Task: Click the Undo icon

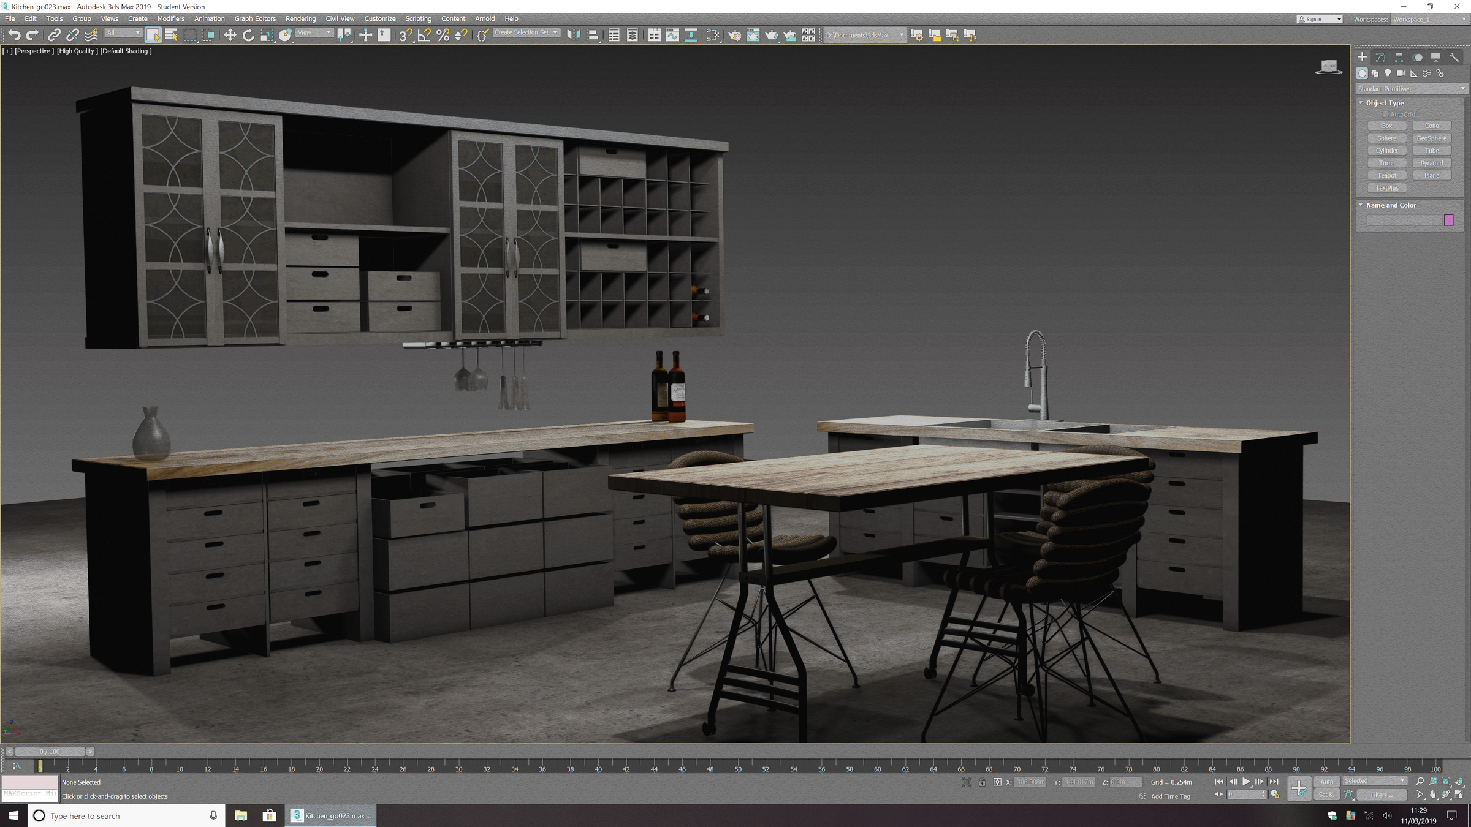Action: (13, 35)
